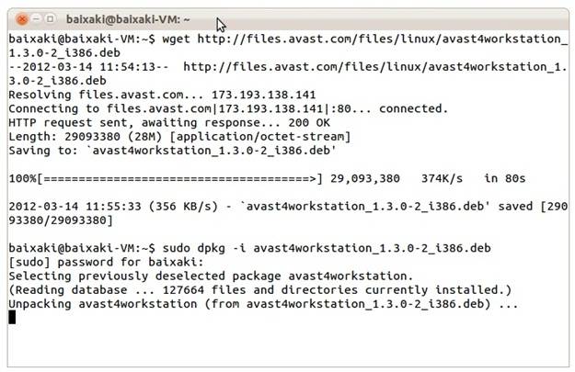The image size is (575, 372).
Task: Click the '[sudo] password for baixaki' prompt
Action: (x=106, y=262)
